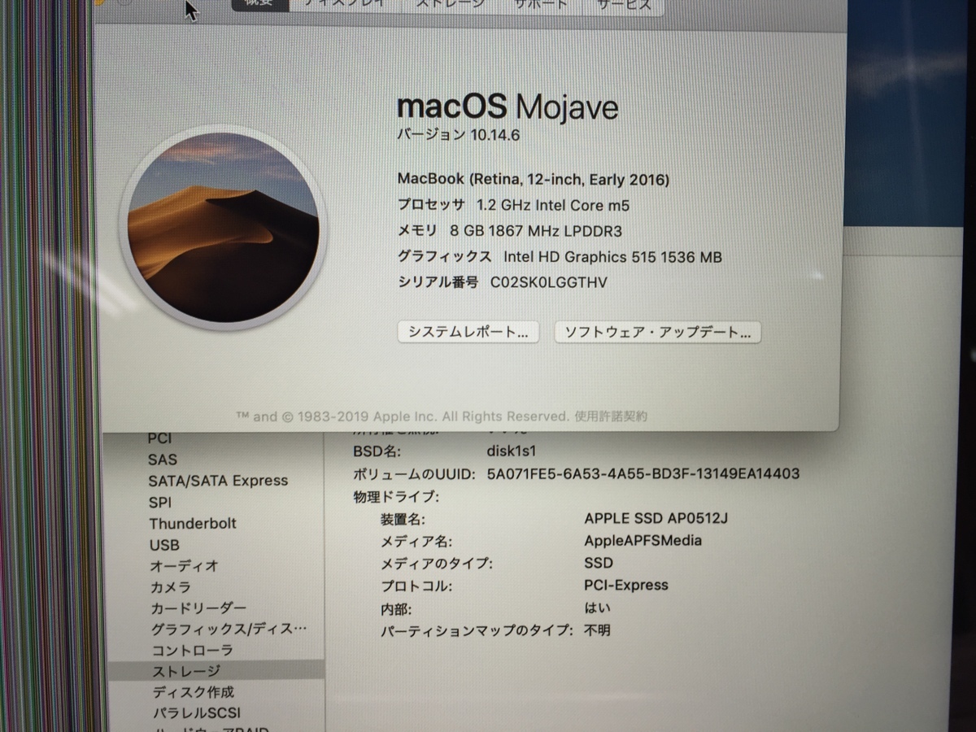
Task: Click the SSD value beside メディアのタイプ
Action: coord(599,563)
